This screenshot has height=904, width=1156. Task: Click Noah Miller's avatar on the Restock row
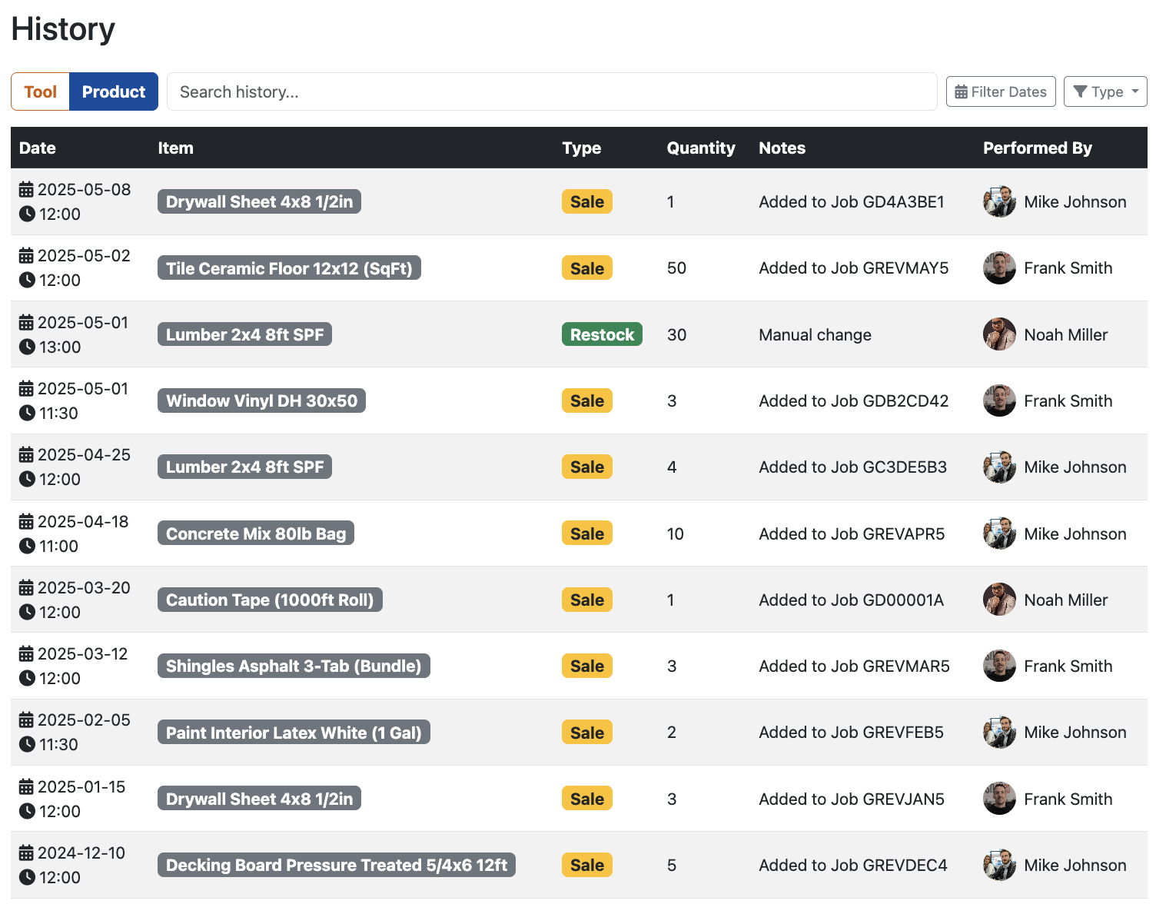pos(999,334)
